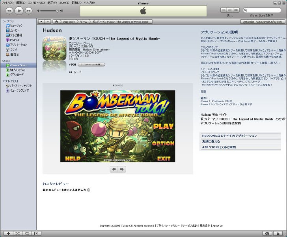
Task: Click the account email button
Action: point(262,22)
